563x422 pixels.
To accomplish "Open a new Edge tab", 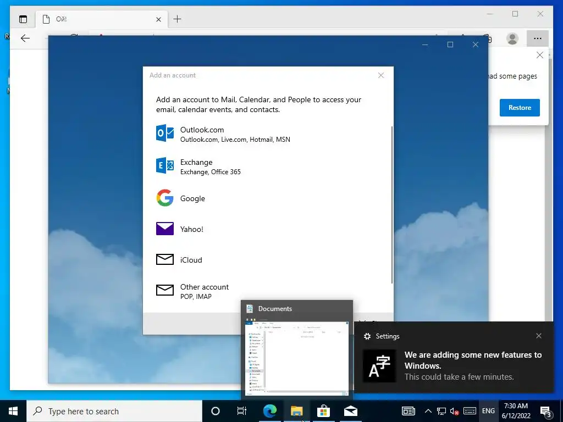I will 178,19.
